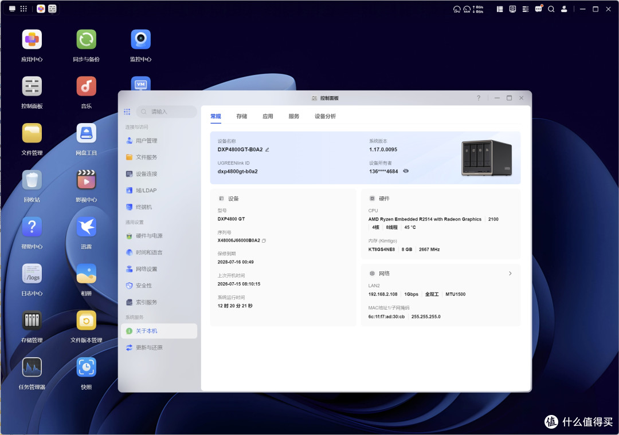Image resolution: width=619 pixels, height=435 pixels.
Task: Launch the 音乐 music app
Action: [86, 86]
